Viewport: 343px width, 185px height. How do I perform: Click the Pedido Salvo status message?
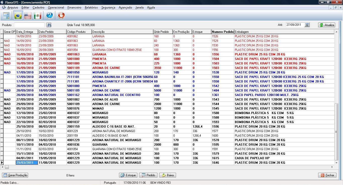coord(10,183)
